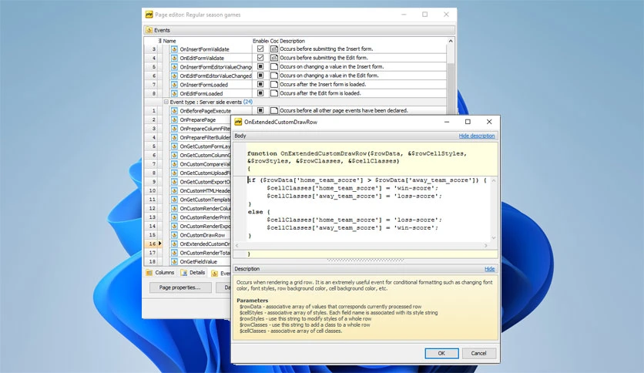Select the OnGetCustomTemplate row 11

187,200
